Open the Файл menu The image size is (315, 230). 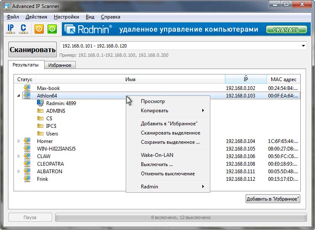[13, 17]
